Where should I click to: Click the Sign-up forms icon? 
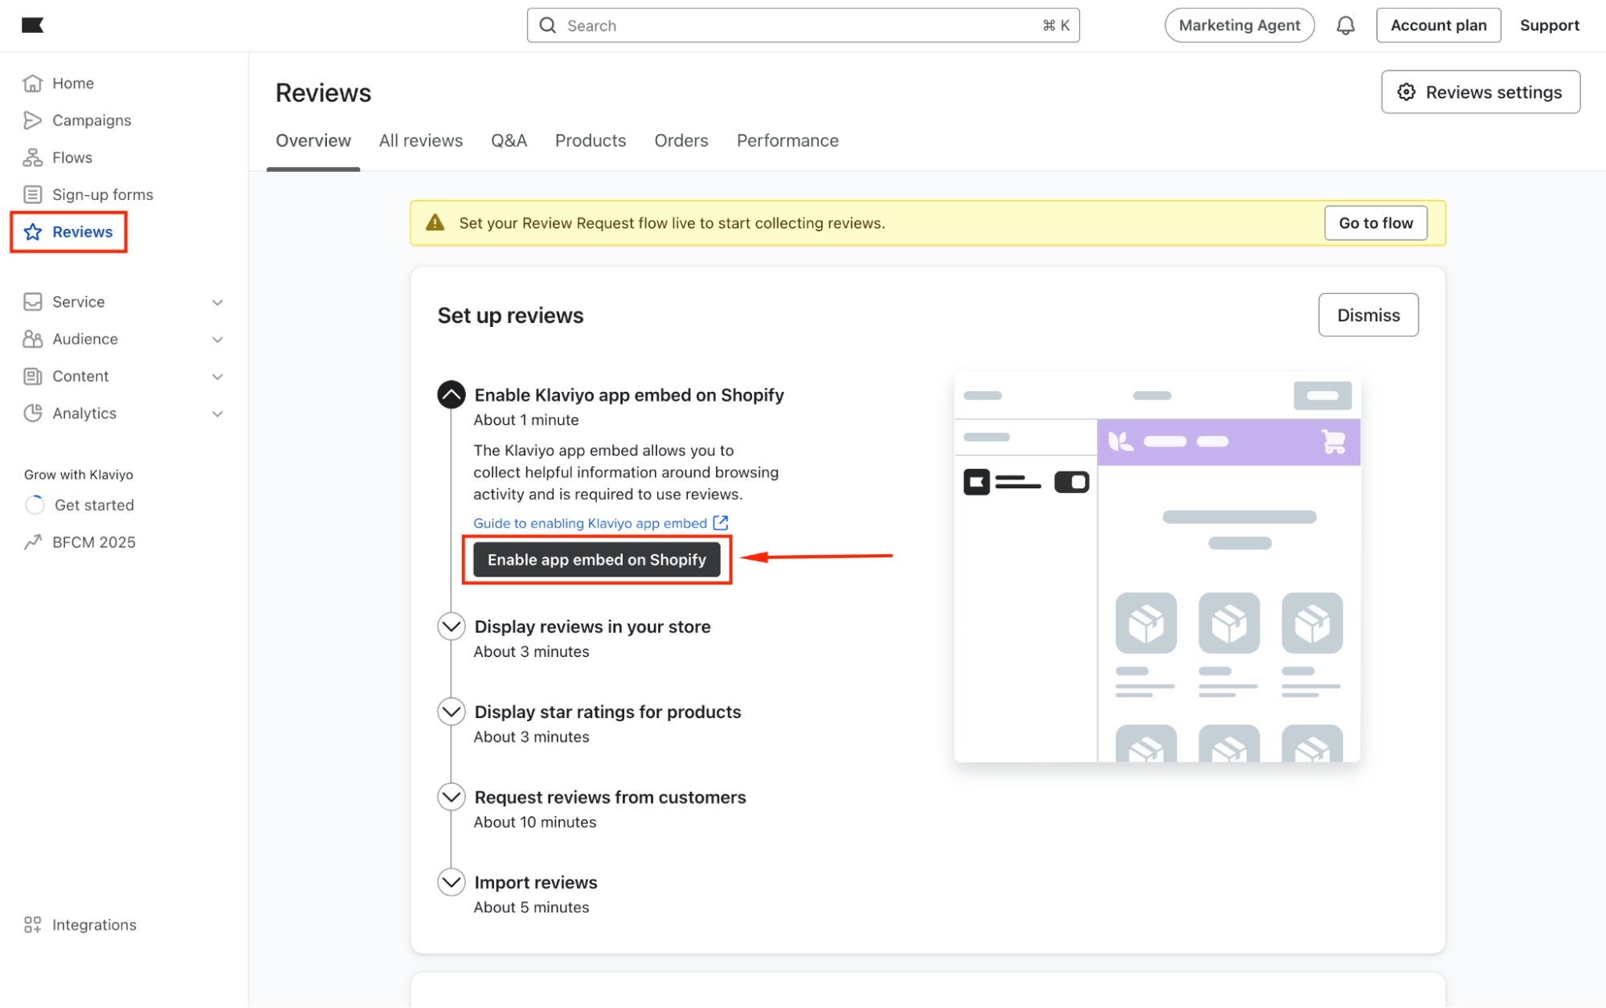(x=32, y=194)
